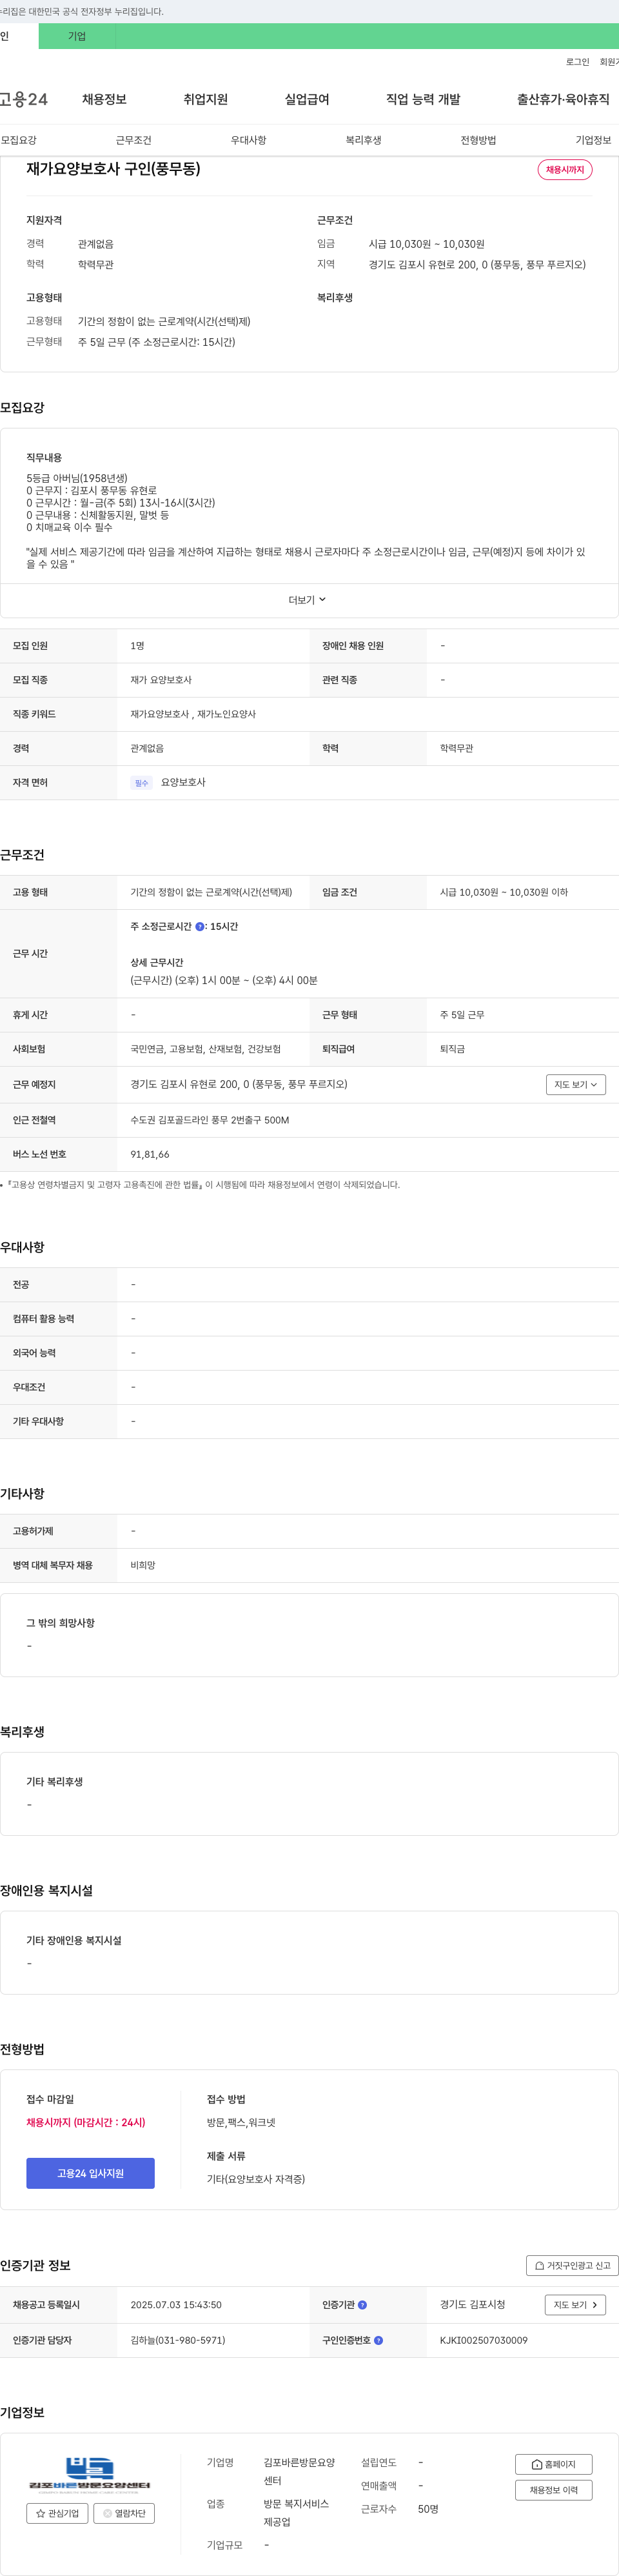Image resolution: width=619 pixels, height=2576 pixels.
Task: Open the 김포바른방문요양센터 company logo
Action: click(x=90, y=2474)
